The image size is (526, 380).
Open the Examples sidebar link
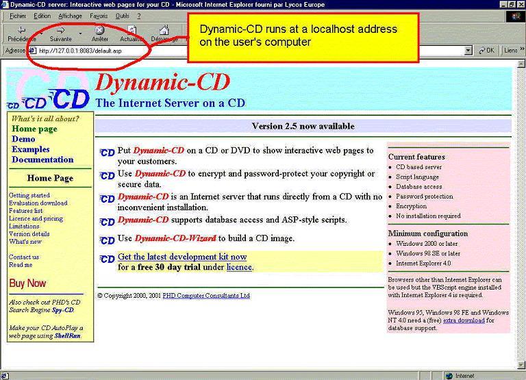(x=31, y=149)
